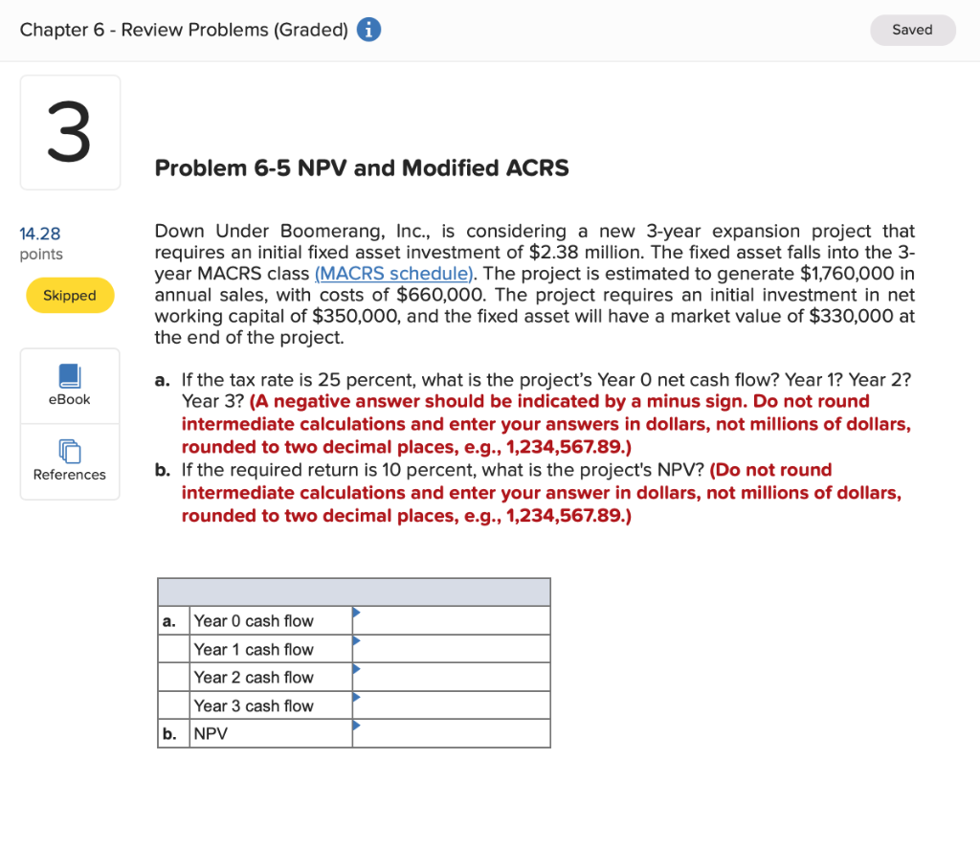This screenshot has height=849, width=980.
Task: Open the MACRS schedule link
Action: point(393,273)
